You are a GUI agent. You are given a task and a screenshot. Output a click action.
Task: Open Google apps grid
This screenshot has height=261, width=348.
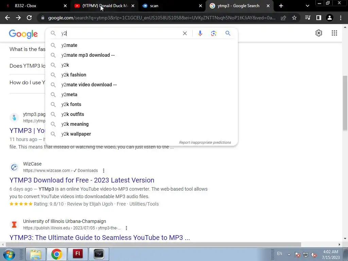[x=334, y=33]
